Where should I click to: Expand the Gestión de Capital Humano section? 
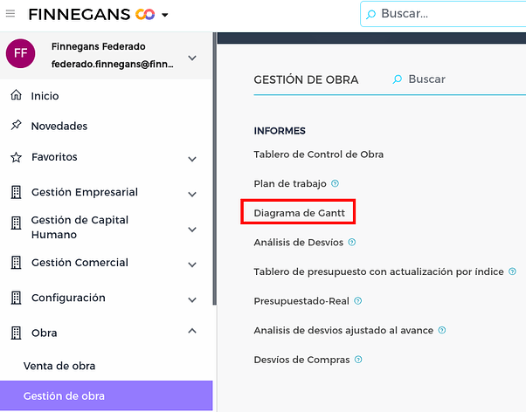click(192, 229)
